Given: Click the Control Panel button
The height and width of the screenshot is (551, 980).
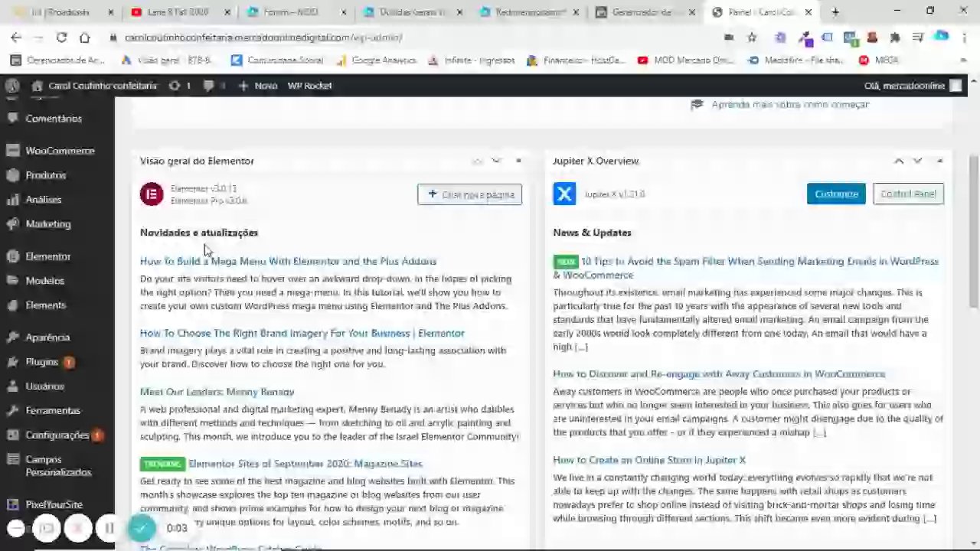Looking at the screenshot, I should coord(908,194).
